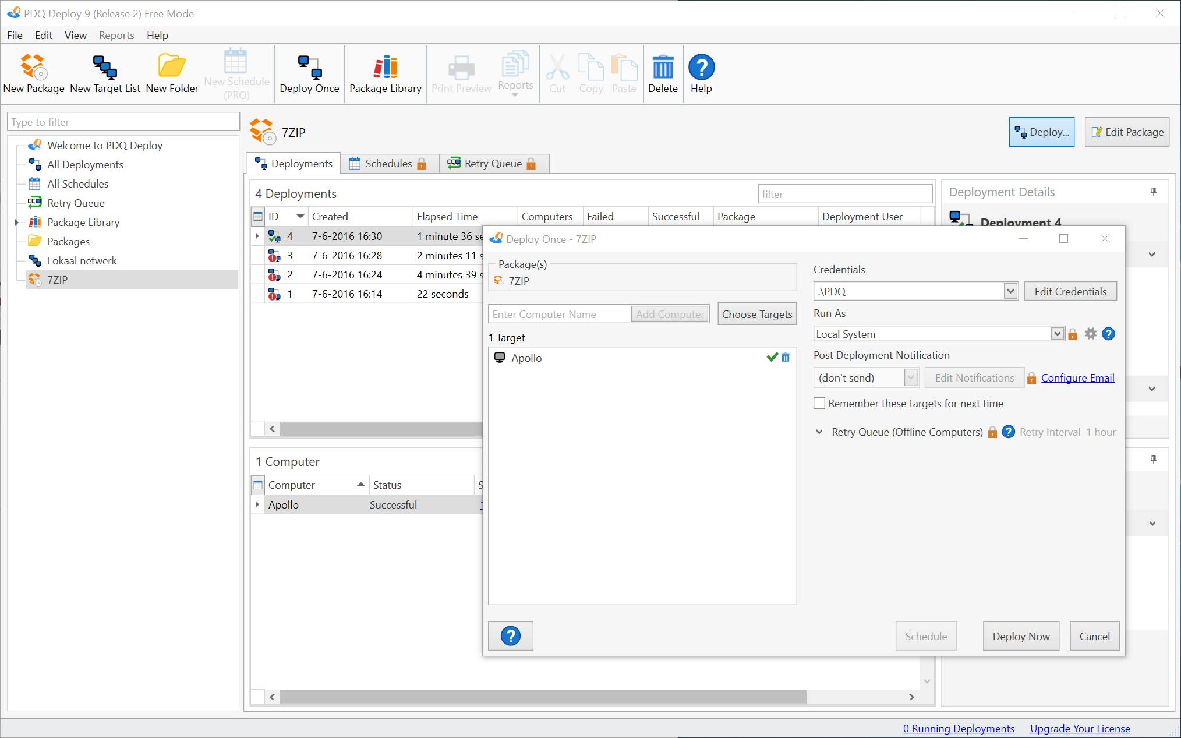Open the View menu
Screen dimensions: 1181x738
click(x=75, y=36)
